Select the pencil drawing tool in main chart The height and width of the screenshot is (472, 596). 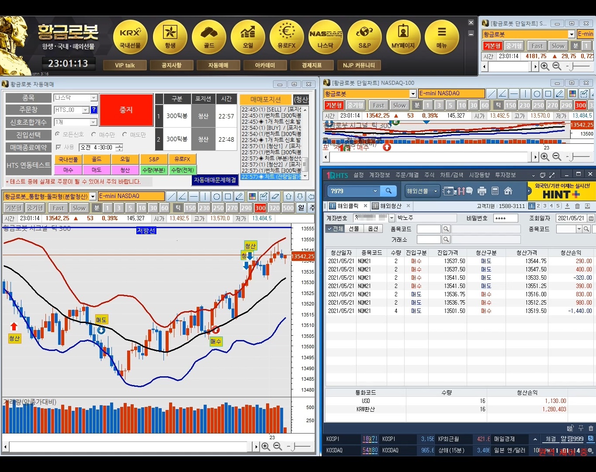click(239, 196)
